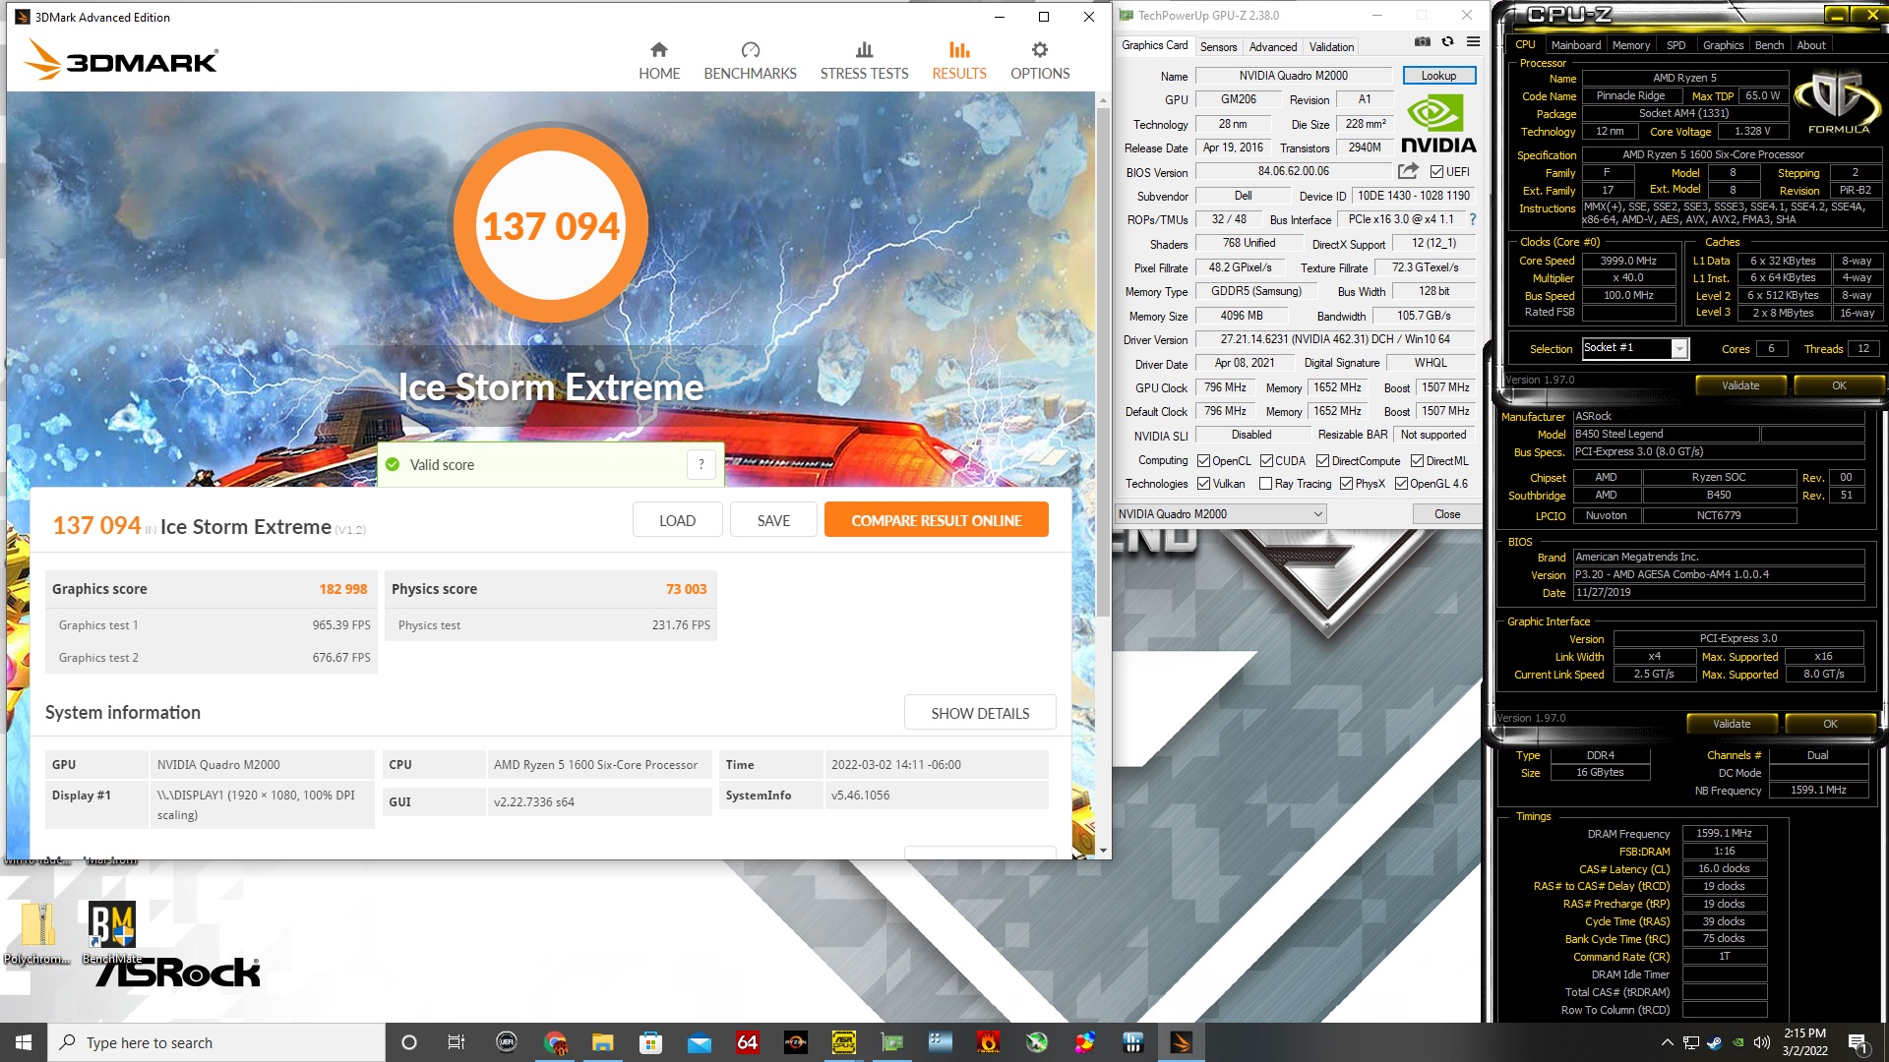
Task: Switch to the Bench tab in CPU-Z
Action: (x=1768, y=45)
